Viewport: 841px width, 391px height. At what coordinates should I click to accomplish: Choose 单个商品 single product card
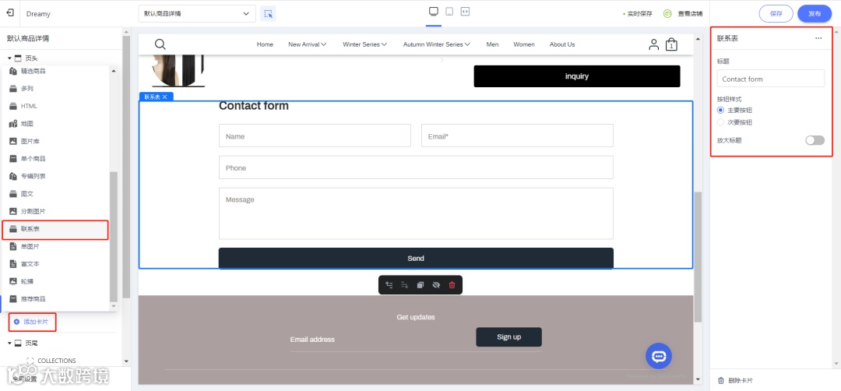coord(56,159)
